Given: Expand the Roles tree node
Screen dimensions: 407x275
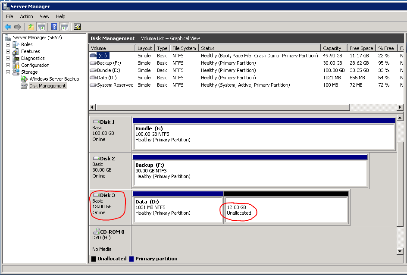Looking at the screenshot, I should 8,44.
